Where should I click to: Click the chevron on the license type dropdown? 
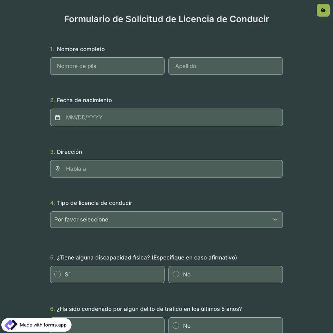click(x=275, y=219)
